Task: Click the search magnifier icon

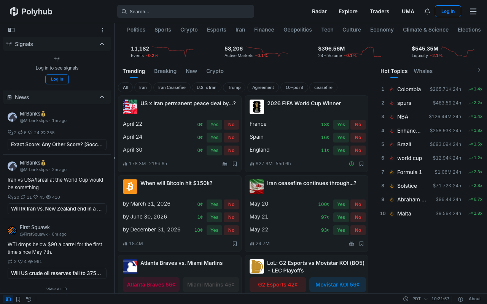Action: coord(124,11)
